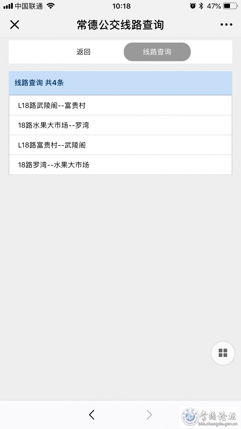Open route 18路水果大市场--罗湾
241x429 pixels.
tap(120, 125)
